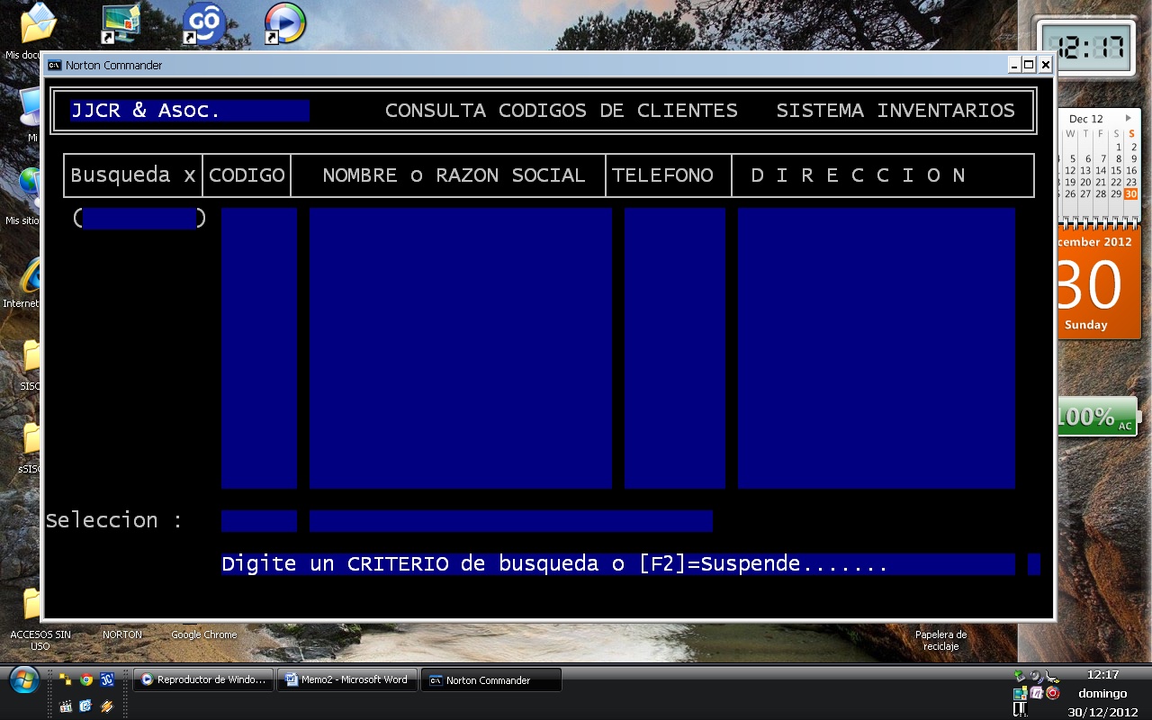Select the Norton Commander taskbar button

click(491, 680)
